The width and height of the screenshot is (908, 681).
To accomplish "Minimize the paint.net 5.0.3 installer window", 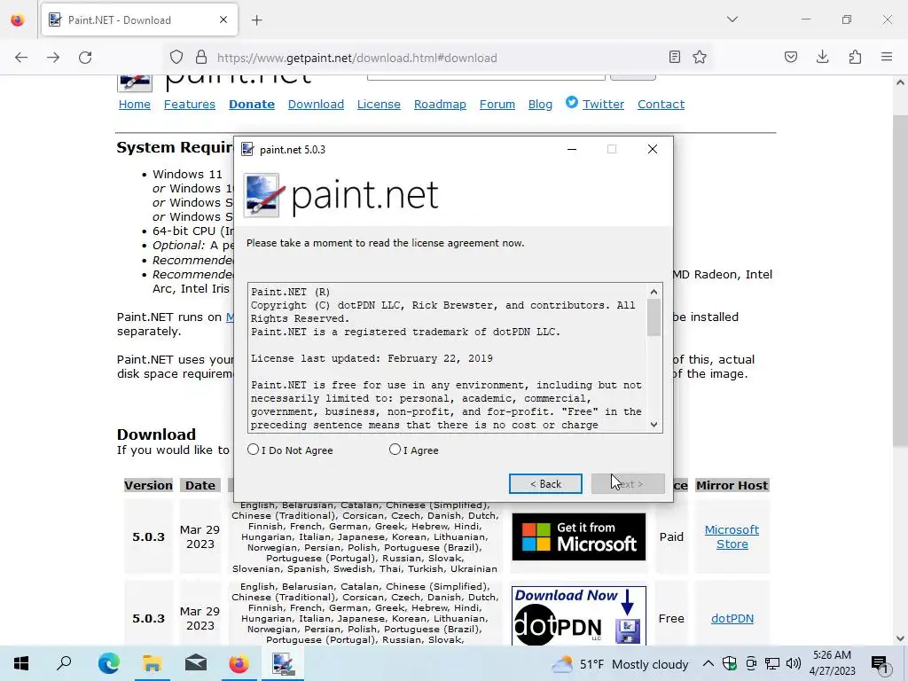I will point(572,149).
